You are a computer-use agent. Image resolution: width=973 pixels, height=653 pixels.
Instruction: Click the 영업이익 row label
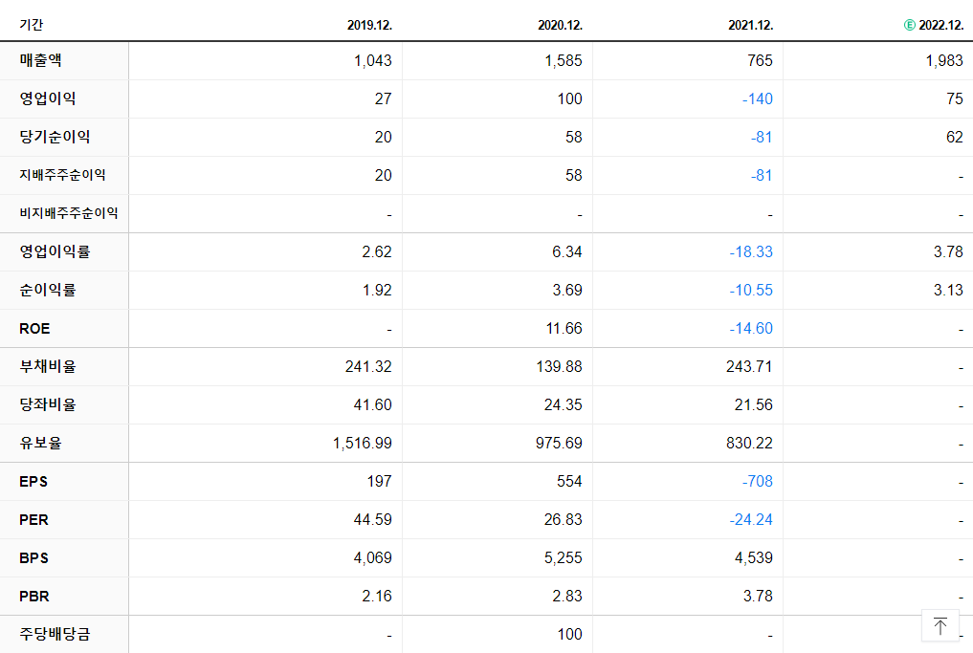pos(47,98)
